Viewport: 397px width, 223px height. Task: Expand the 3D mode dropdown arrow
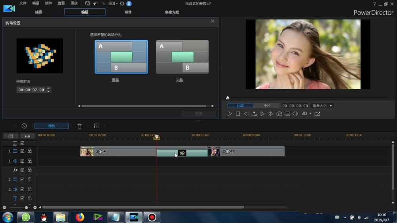click(310, 114)
